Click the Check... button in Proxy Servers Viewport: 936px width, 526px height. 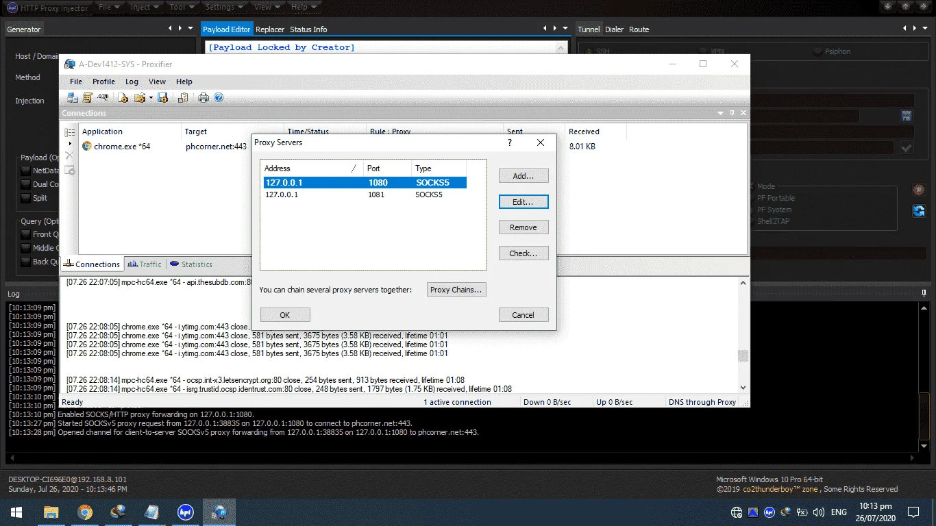(x=524, y=253)
